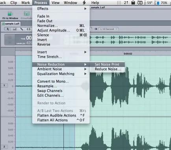171x150 pixels.
Task: Click the clipboard icon in the menu bar
Action: [x=133, y=3]
